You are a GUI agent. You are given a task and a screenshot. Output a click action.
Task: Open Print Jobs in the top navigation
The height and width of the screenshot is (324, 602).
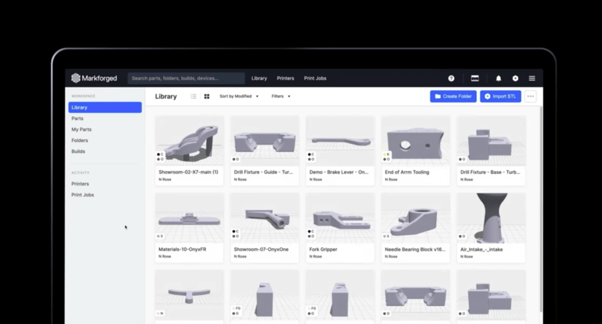click(315, 78)
